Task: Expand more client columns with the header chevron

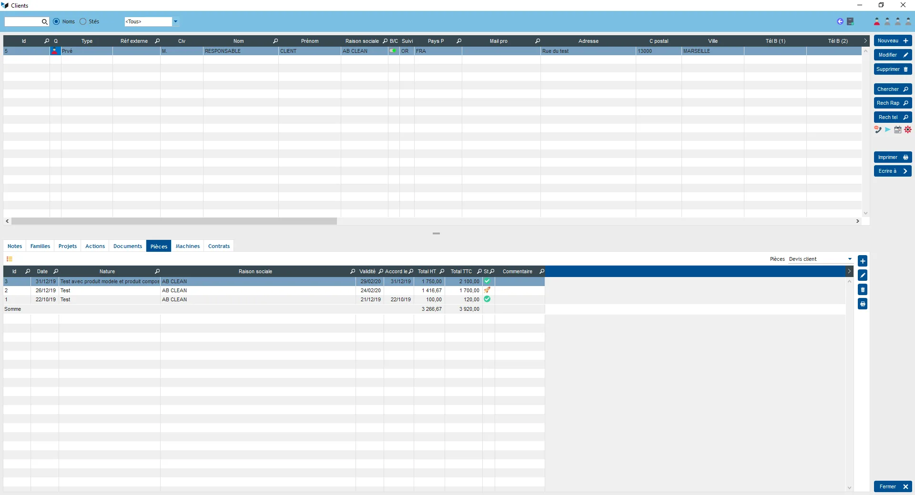Action: pyautogui.click(x=865, y=41)
